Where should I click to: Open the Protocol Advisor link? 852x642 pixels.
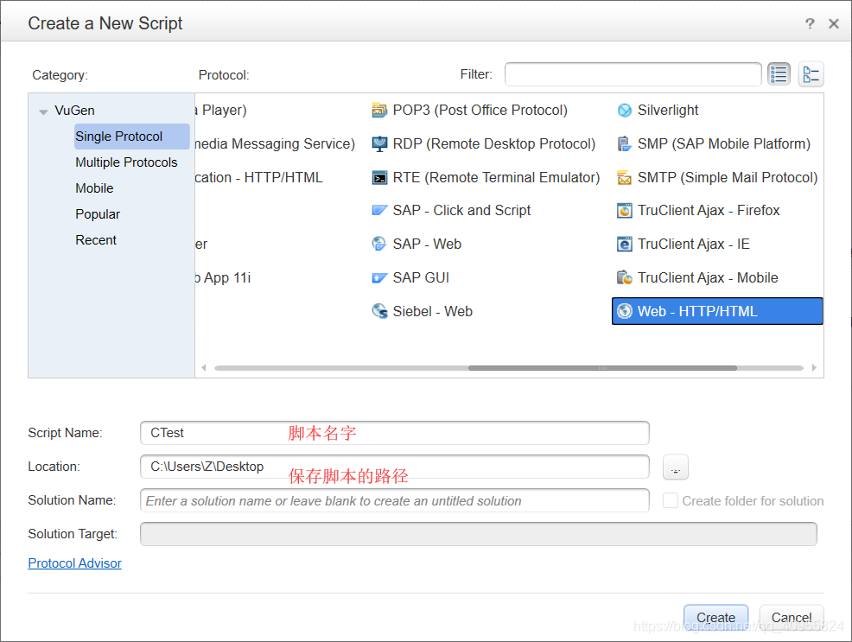point(74,563)
